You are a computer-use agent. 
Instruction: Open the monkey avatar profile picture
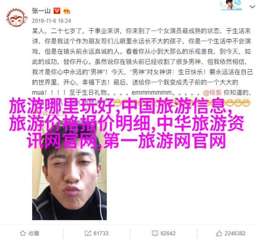tap(16, 17)
